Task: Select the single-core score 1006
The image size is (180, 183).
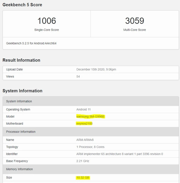Action: point(47,21)
